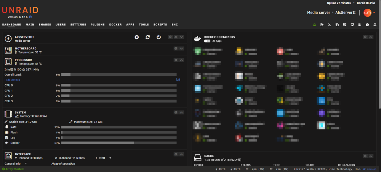Click the Logout icon in header
Screen dimensions: 381x172
[322, 25]
